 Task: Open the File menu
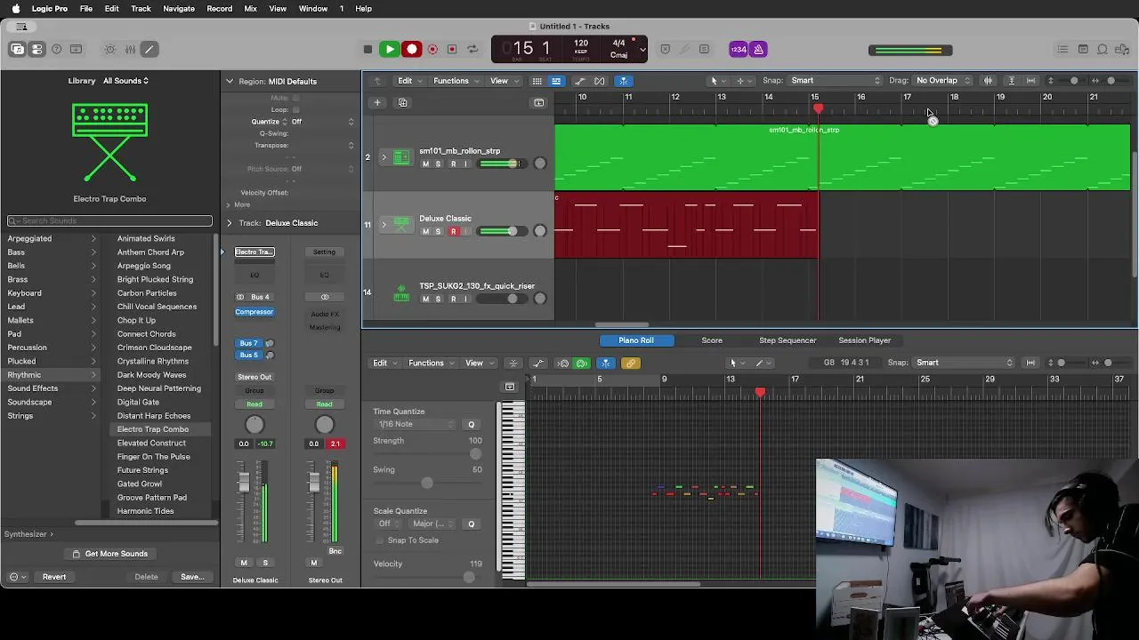click(86, 8)
